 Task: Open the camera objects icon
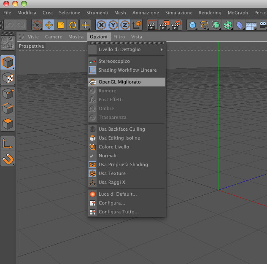[x=263, y=25]
